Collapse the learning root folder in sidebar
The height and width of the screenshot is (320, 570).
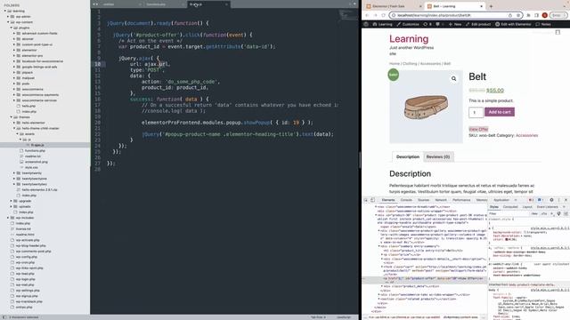[x=5, y=11]
